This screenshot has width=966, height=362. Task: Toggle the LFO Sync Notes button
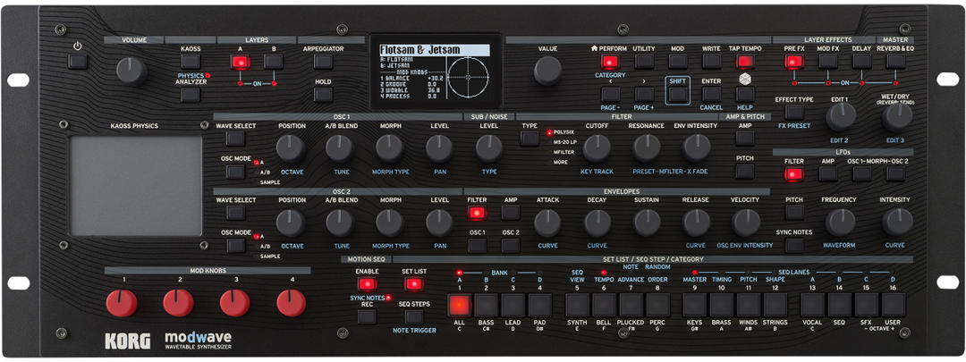[x=794, y=246]
